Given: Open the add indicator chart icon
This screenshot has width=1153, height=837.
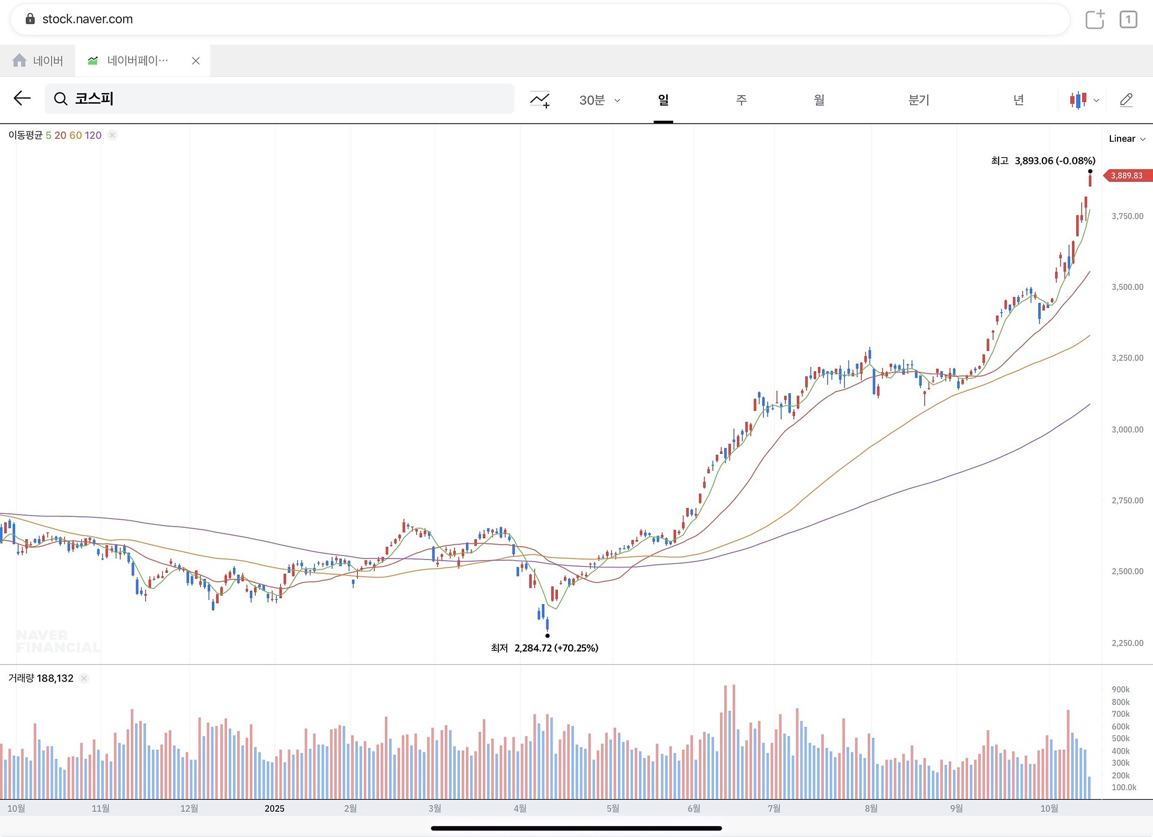Looking at the screenshot, I should point(540,100).
